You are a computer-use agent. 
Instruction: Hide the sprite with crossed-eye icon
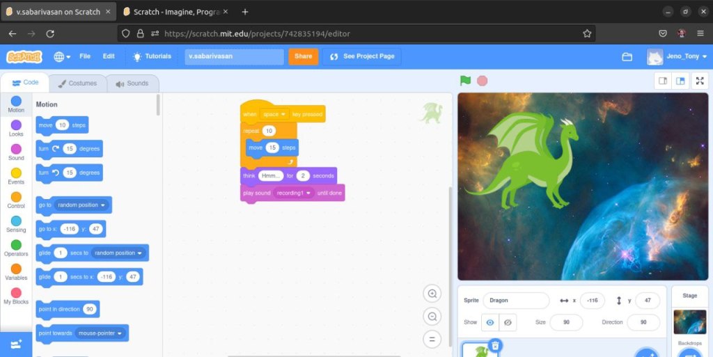tap(509, 323)
